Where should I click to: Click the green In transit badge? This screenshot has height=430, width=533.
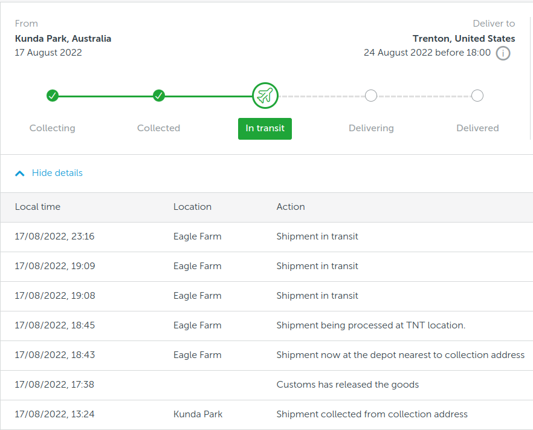click(265, 128)
